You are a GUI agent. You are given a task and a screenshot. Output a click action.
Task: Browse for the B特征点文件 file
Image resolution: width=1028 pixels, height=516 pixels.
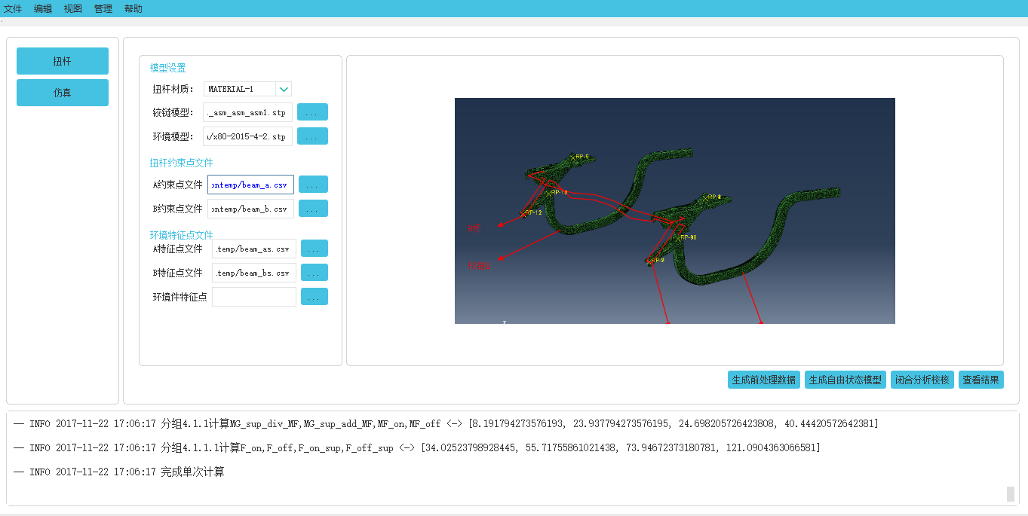click(314, 273)
